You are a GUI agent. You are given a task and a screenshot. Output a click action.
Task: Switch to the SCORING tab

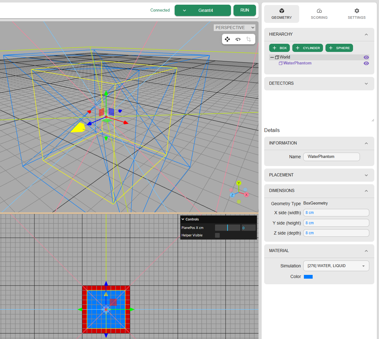click(319, 14)
